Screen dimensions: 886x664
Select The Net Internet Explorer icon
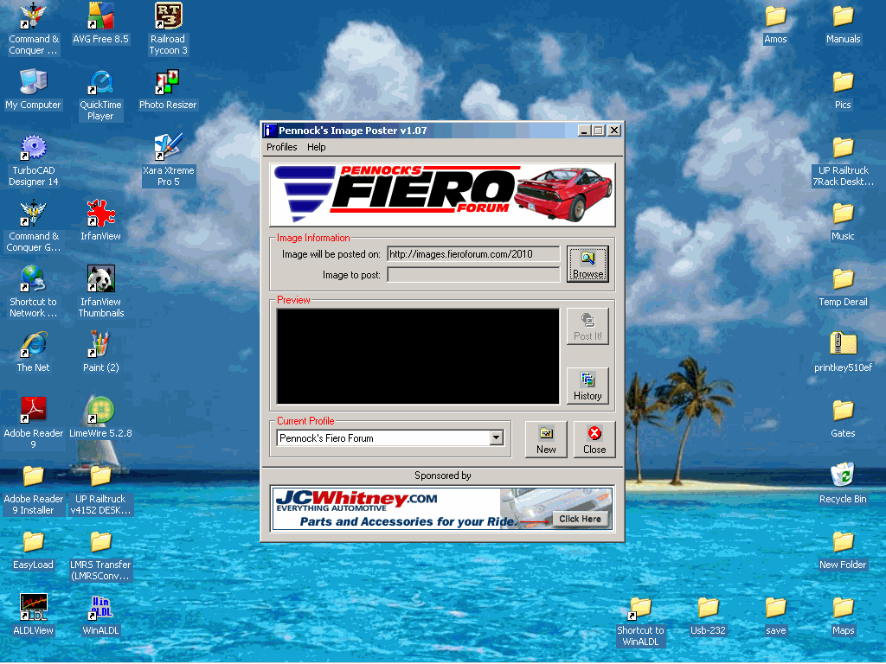coord(34,352)
